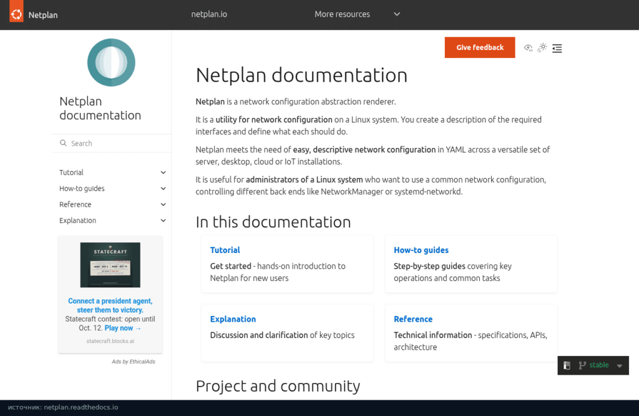Click Netplan title in header bar
The image size is (639, 416).
[43, 15]
